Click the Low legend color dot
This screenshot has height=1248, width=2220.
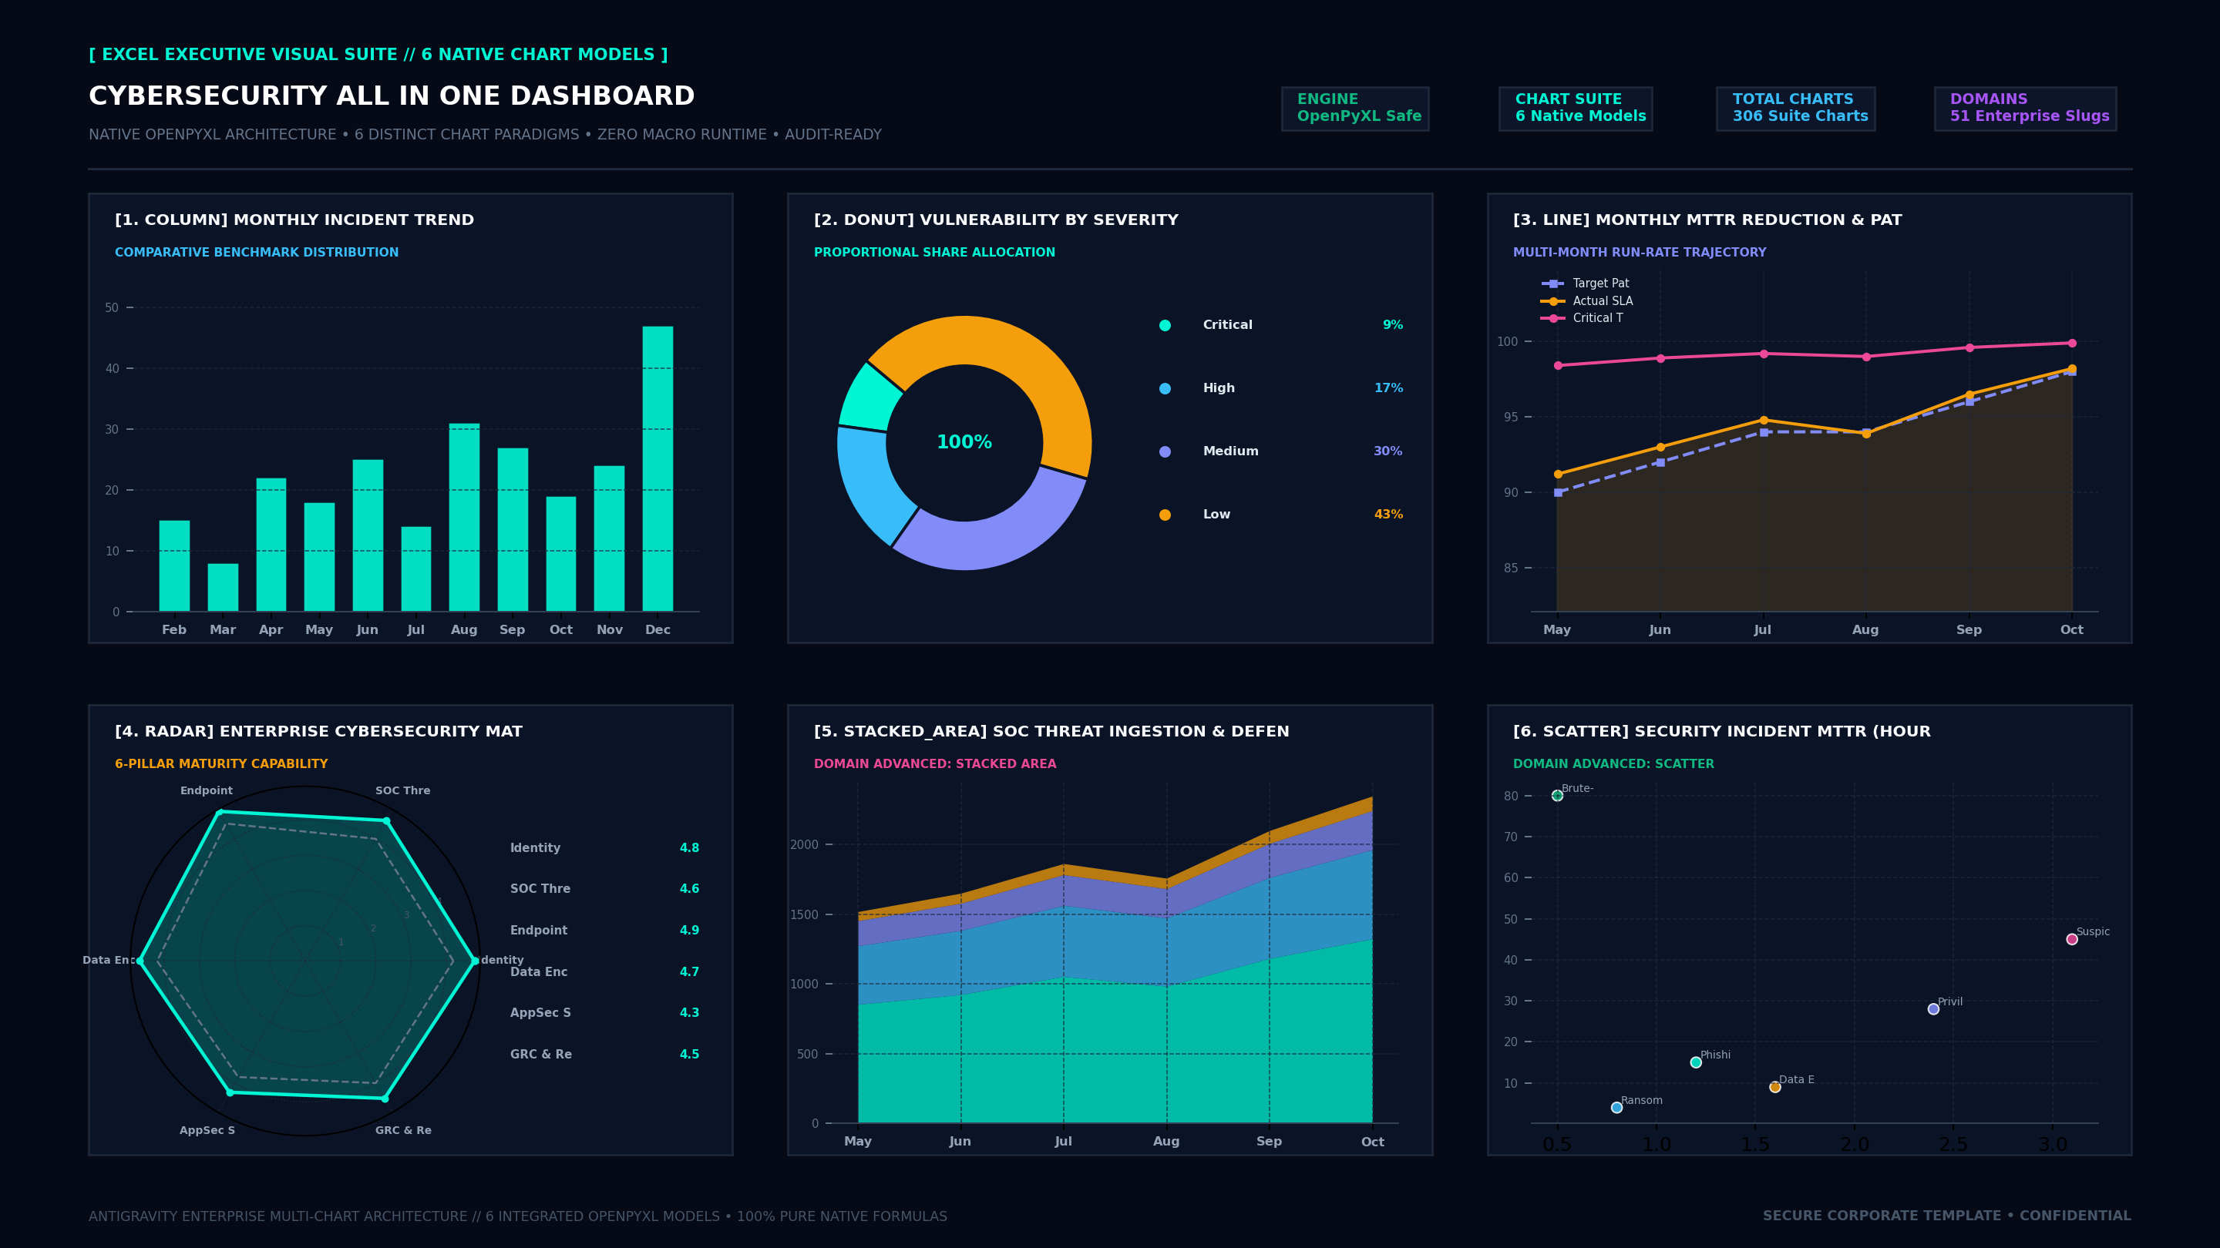point(1165,515)
